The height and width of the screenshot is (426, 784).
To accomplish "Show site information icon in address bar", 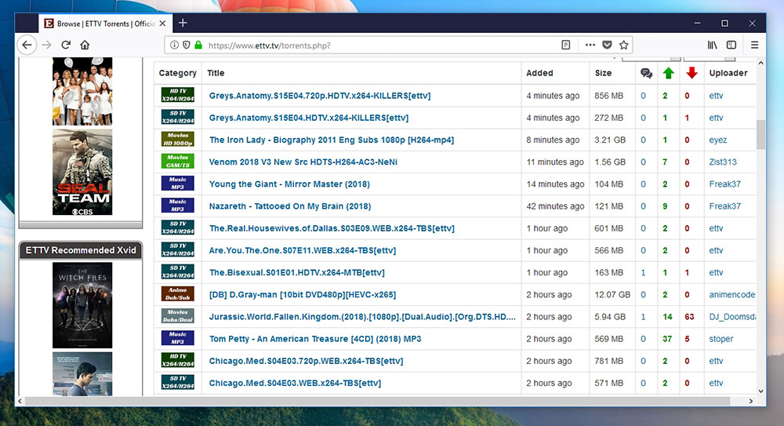I will tap(174, 45).
